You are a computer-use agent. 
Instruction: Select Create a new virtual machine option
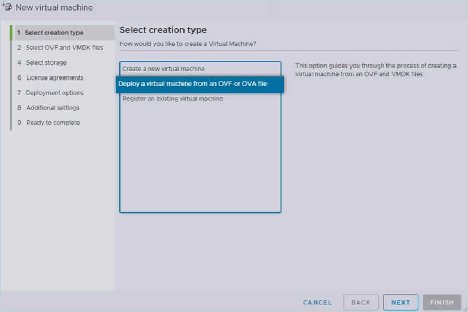[x=163, y=69]
